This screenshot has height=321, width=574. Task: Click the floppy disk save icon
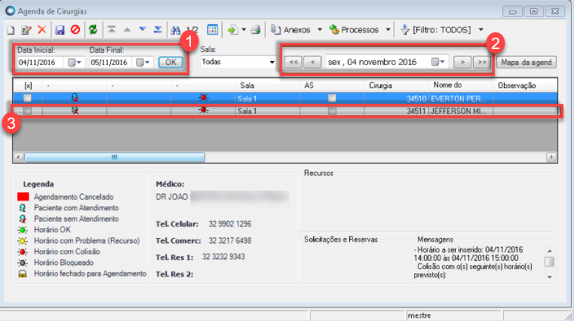pos(60,30)
